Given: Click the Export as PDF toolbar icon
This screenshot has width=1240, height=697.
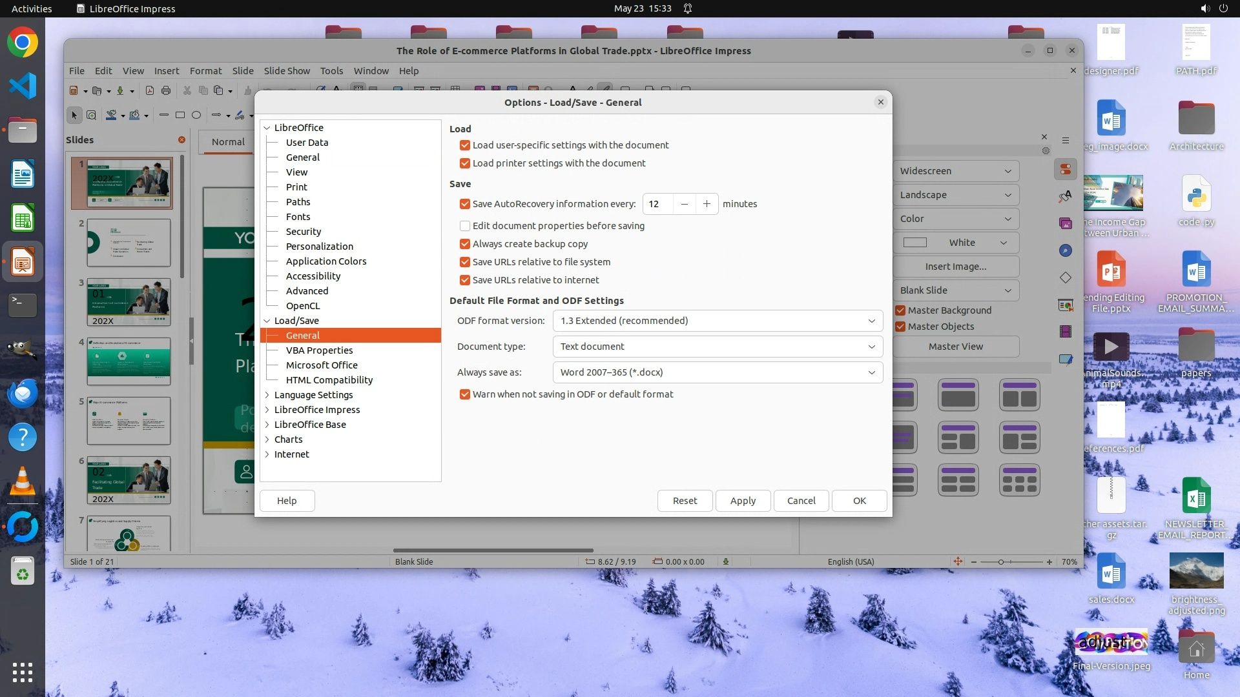Looking at the screenshot, I should [150, 91].
